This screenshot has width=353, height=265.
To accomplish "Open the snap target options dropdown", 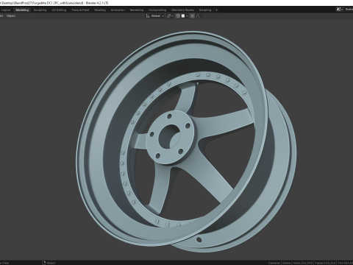I will click(x=185, y=16).
